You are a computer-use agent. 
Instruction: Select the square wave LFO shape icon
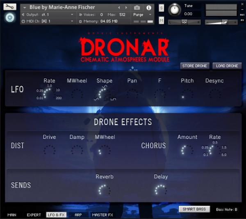tap(113, 99)
